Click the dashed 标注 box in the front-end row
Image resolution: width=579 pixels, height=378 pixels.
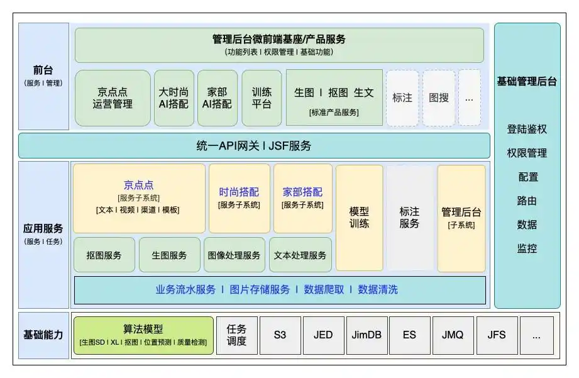tap(402, 98)
